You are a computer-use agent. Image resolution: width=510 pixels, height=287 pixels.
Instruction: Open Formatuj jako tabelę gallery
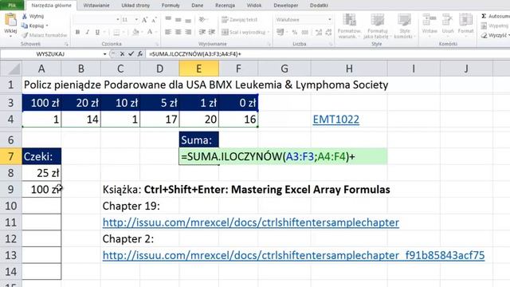377,26
